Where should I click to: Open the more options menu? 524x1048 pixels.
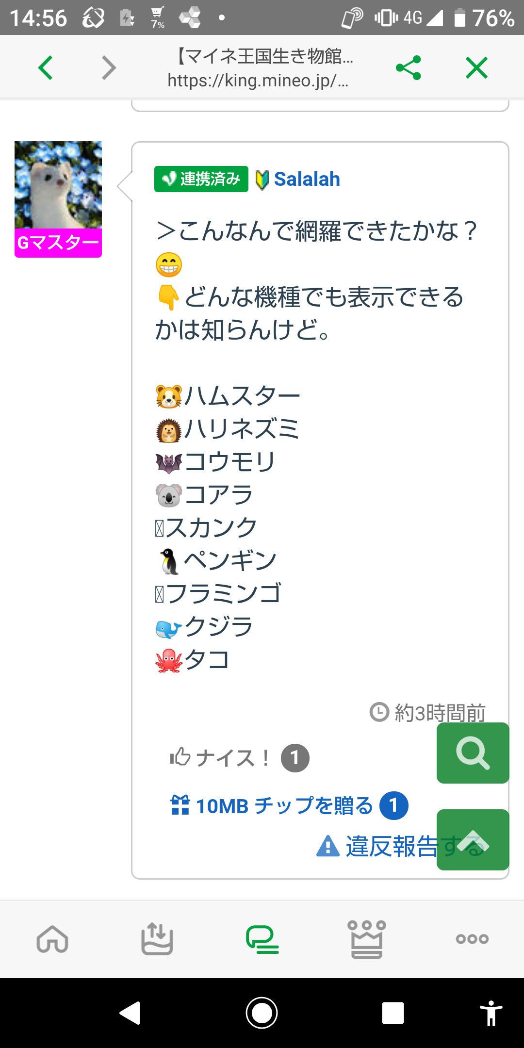[472, 939]
